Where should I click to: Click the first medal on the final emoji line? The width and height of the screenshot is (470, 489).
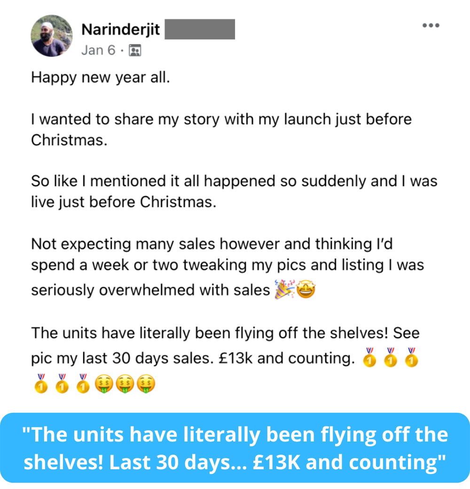(40, 384)
